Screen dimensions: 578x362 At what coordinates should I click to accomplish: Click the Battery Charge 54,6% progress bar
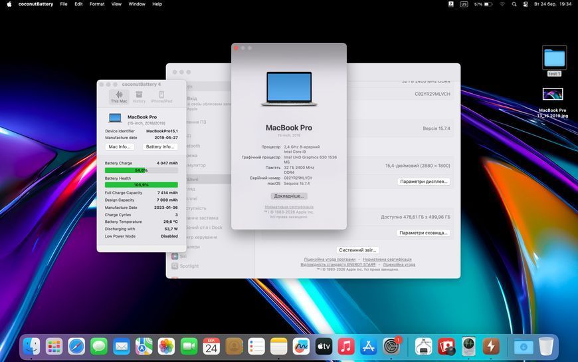[x=142, y=170]
